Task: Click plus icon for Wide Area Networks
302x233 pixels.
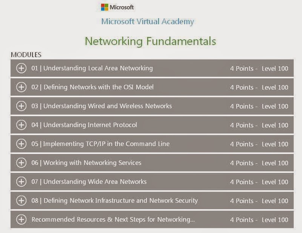Action: click(22, 182)
